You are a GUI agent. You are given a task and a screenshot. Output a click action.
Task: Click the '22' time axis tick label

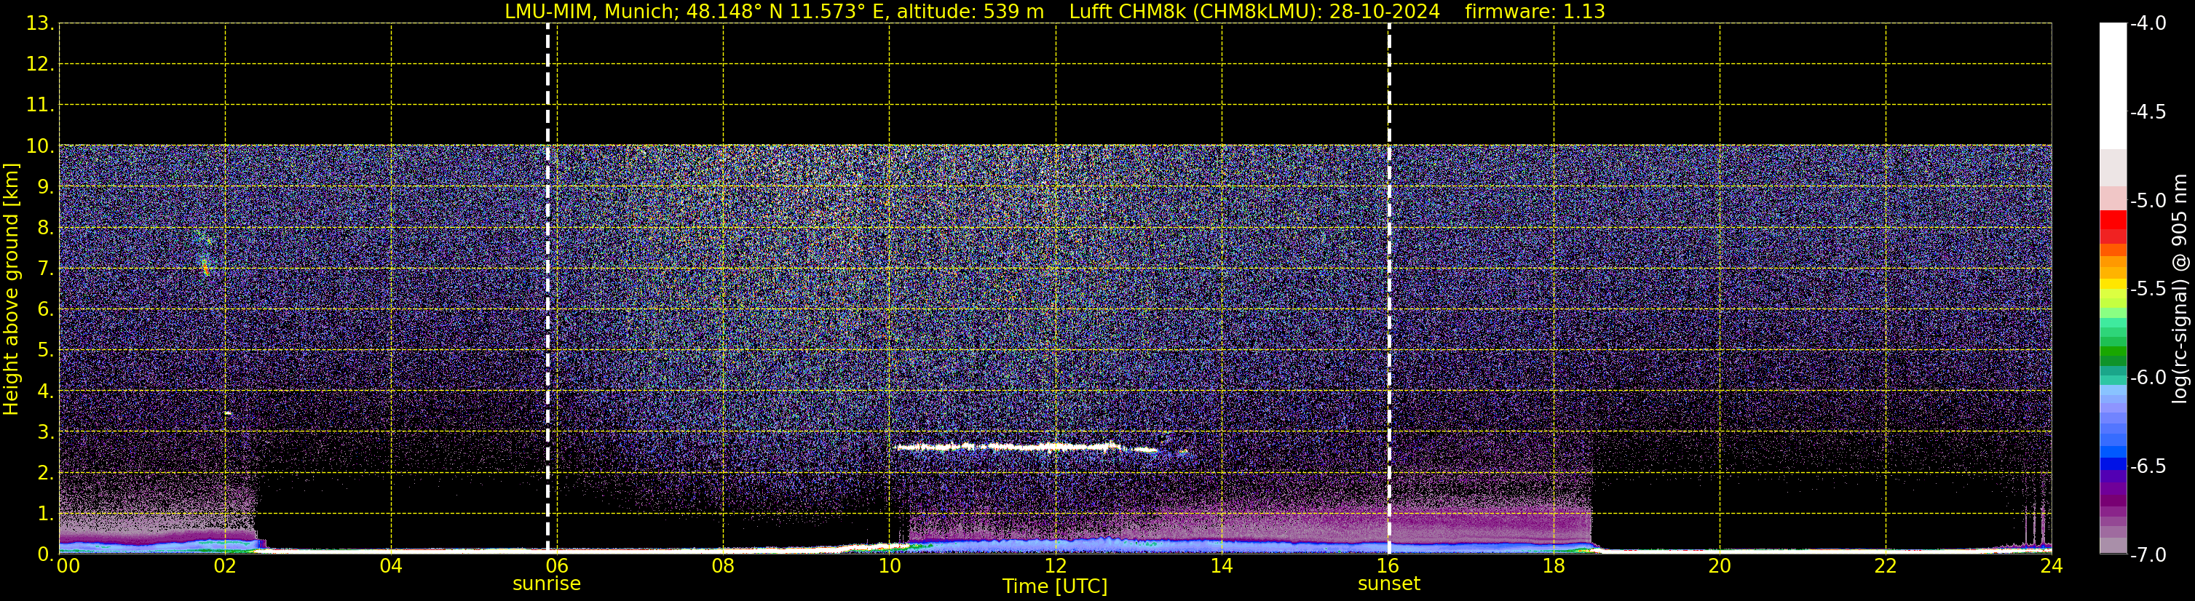[1886, 566]
